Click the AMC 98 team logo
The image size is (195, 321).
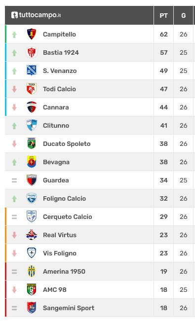pos(32,289)
